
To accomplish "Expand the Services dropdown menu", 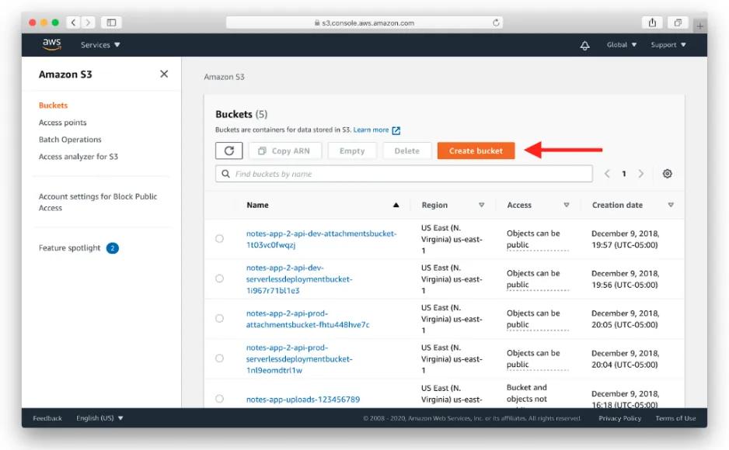I will [x=100, y=45].
